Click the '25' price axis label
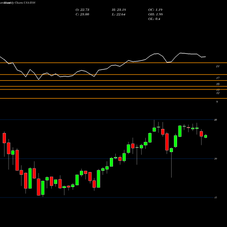 click(x=216, y=120)
